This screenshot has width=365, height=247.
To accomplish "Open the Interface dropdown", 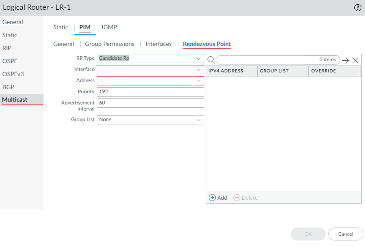I will tap(198, 70).
